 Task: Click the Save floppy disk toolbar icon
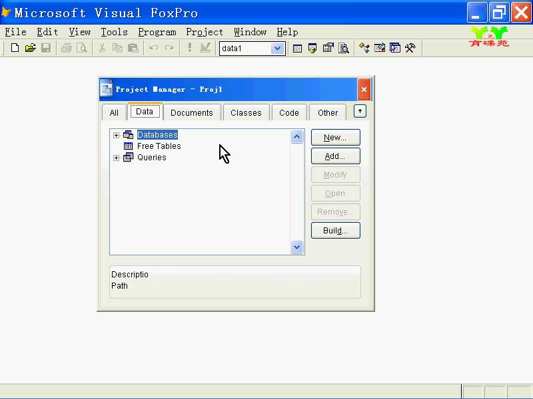pos(46,48)
